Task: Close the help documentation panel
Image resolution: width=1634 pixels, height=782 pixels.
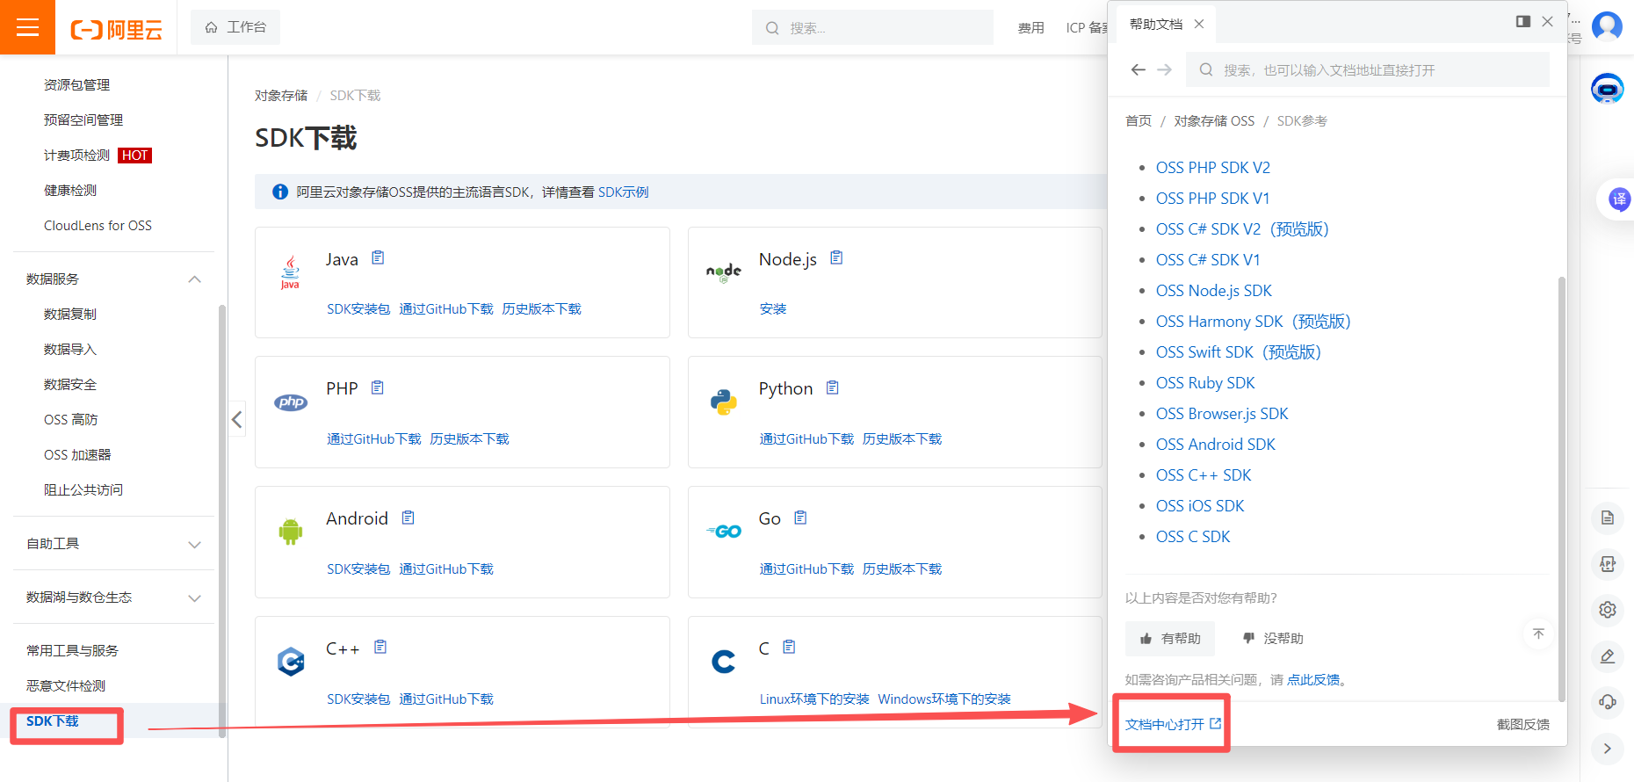Action: pos(1548,21)
